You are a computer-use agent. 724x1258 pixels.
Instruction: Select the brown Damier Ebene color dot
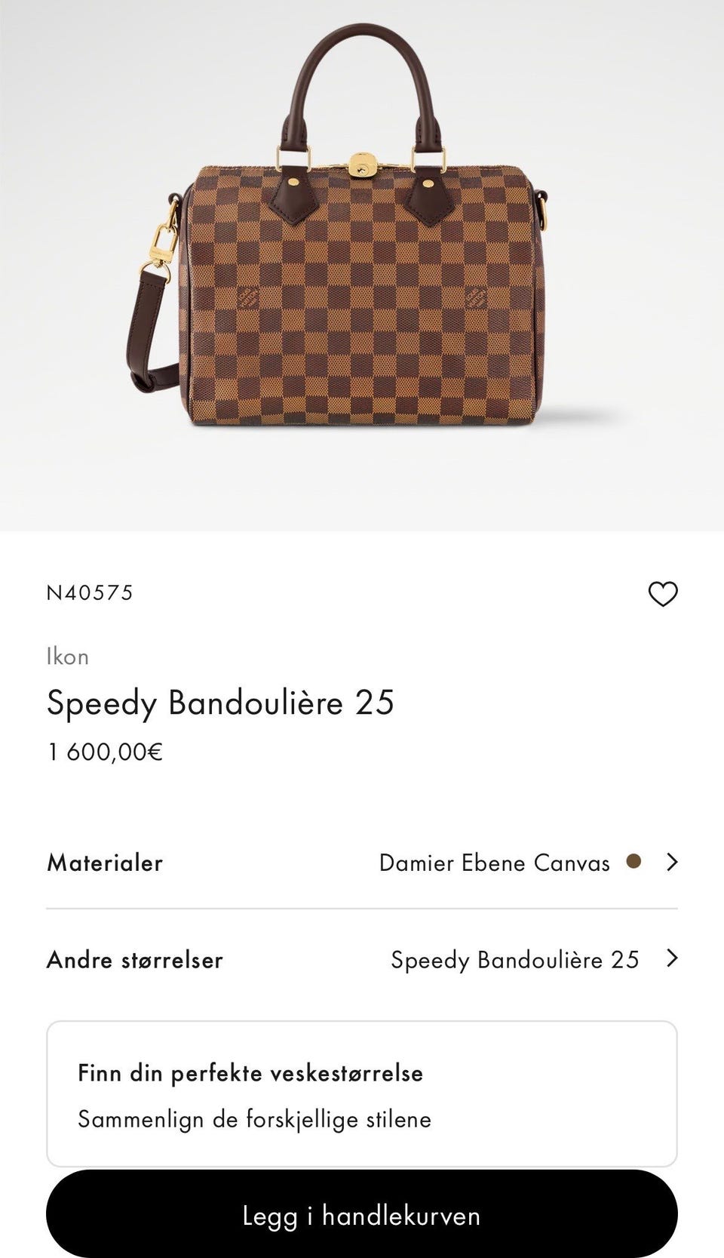coord(633,861)
